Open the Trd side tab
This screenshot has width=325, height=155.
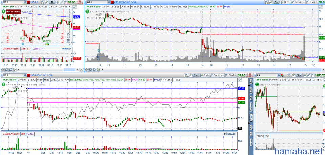pyautogui.click(x=251, y=81)
